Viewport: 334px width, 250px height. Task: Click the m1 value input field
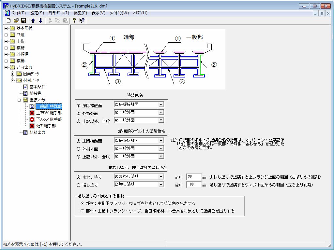click(194, 177)
